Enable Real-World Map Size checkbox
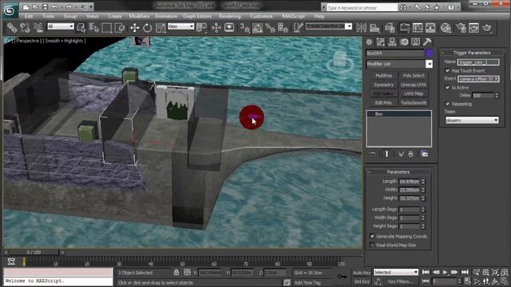Image resolution: width=511 pixels, height=287 pixels. pos(372,245)
